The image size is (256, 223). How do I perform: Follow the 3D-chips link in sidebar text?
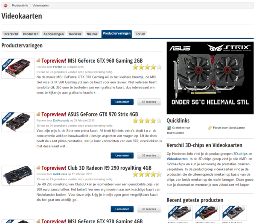pyautogui.click(x=240, y=154)
